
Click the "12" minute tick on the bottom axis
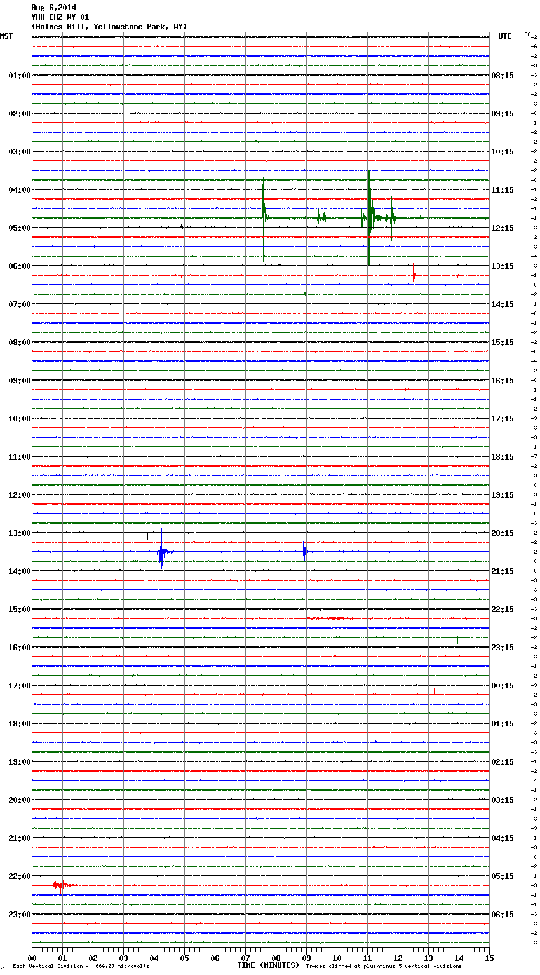coord(398,958)
